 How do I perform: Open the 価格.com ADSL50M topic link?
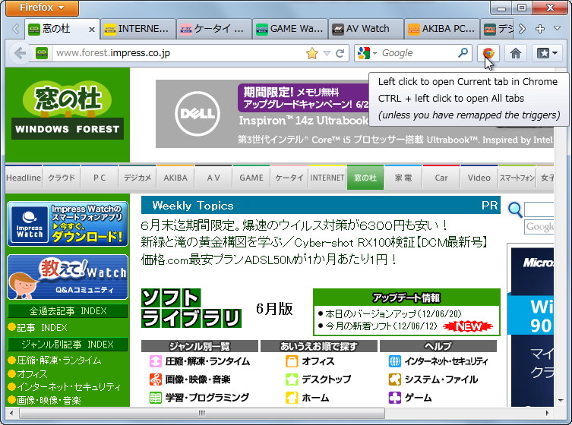pos(268,259)
